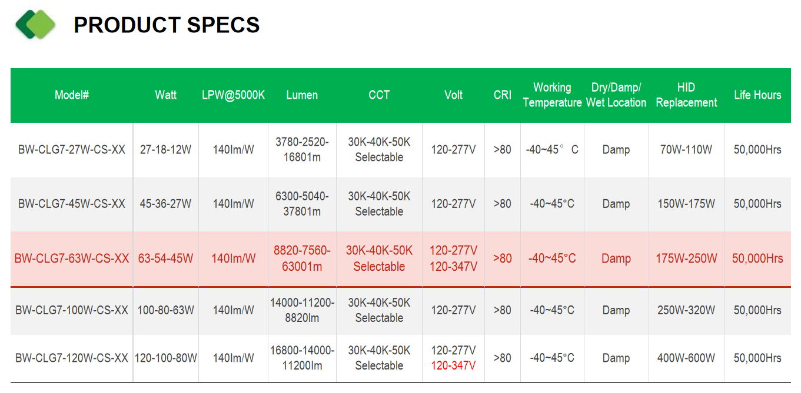Screen dimensions: 801x393
Task: Click the green diamond logo icon
Action: (35, 25)
